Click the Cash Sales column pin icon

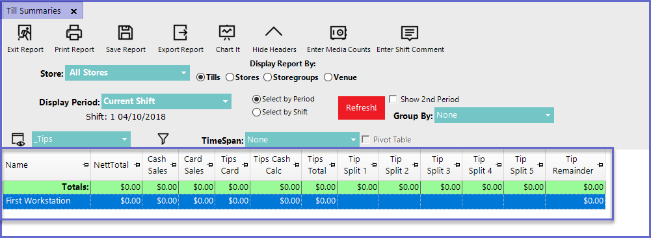[174, 165]
